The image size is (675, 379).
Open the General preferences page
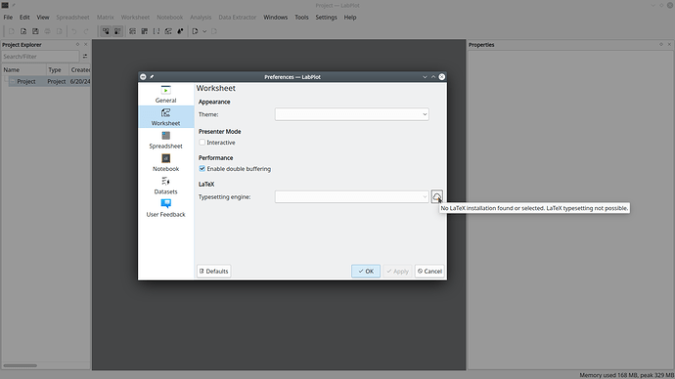165,94
